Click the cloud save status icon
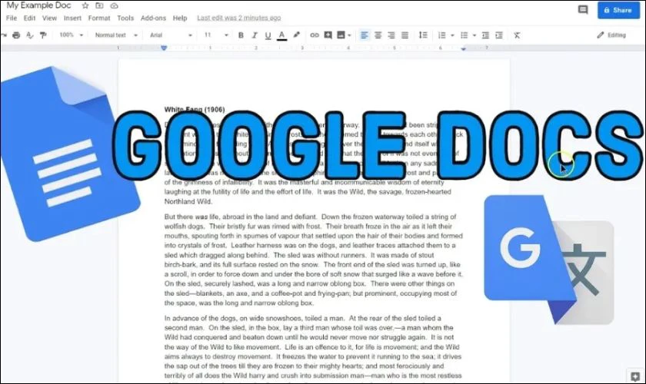 (x=114, y=6)
